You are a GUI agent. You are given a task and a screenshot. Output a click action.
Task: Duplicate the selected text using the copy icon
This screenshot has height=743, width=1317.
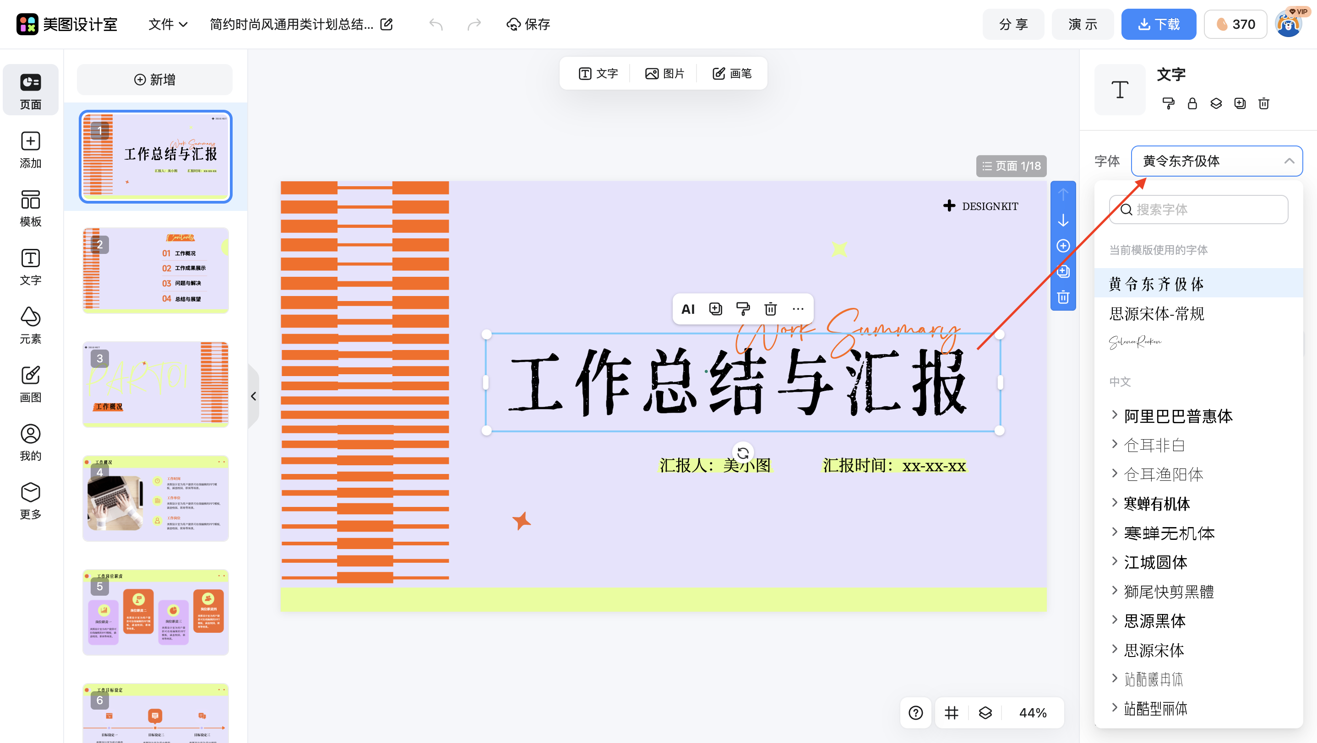pos(1240,104)
